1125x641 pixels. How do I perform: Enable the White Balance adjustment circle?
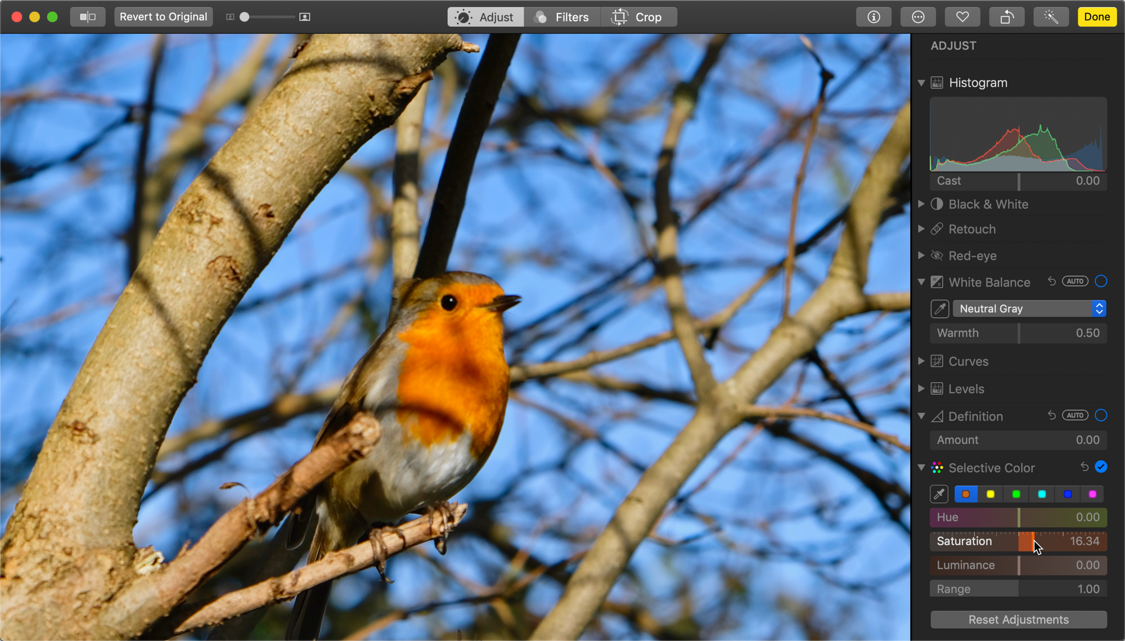[x=1101, y=281]
